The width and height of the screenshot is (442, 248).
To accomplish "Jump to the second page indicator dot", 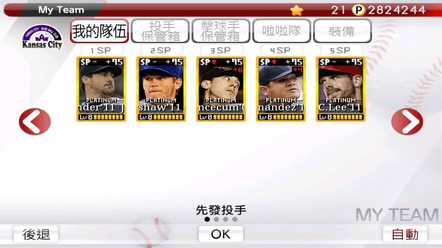I will point(216,220).
